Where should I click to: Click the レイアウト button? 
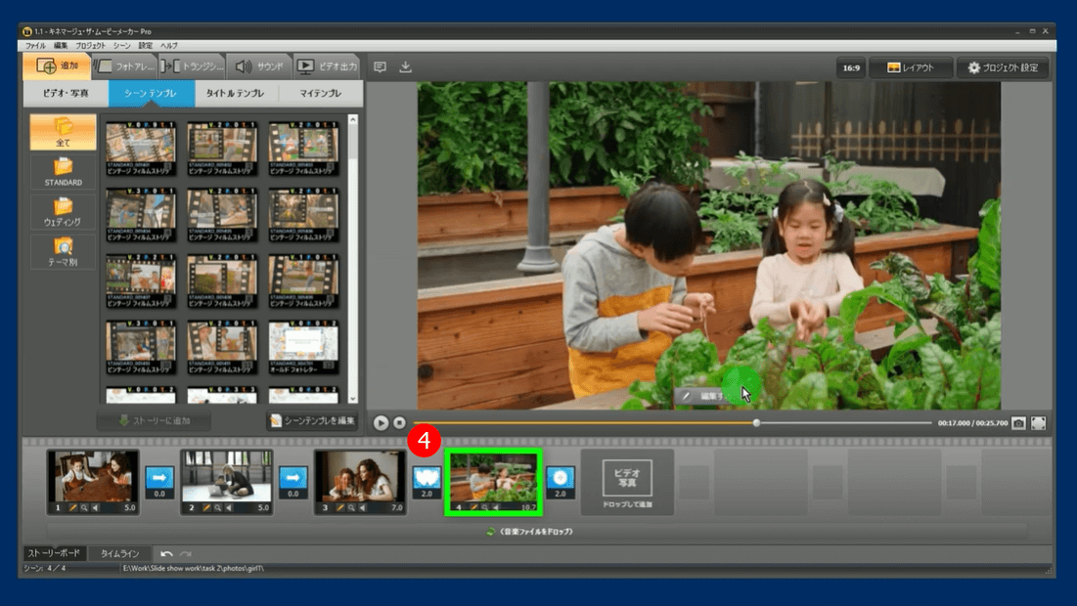pyautogui.click(x=910, y=67)
